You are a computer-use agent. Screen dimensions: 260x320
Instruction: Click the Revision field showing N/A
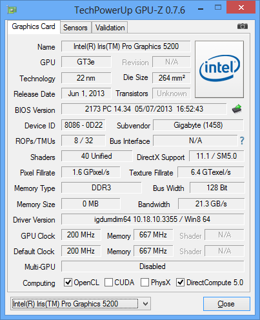point(172,62)
